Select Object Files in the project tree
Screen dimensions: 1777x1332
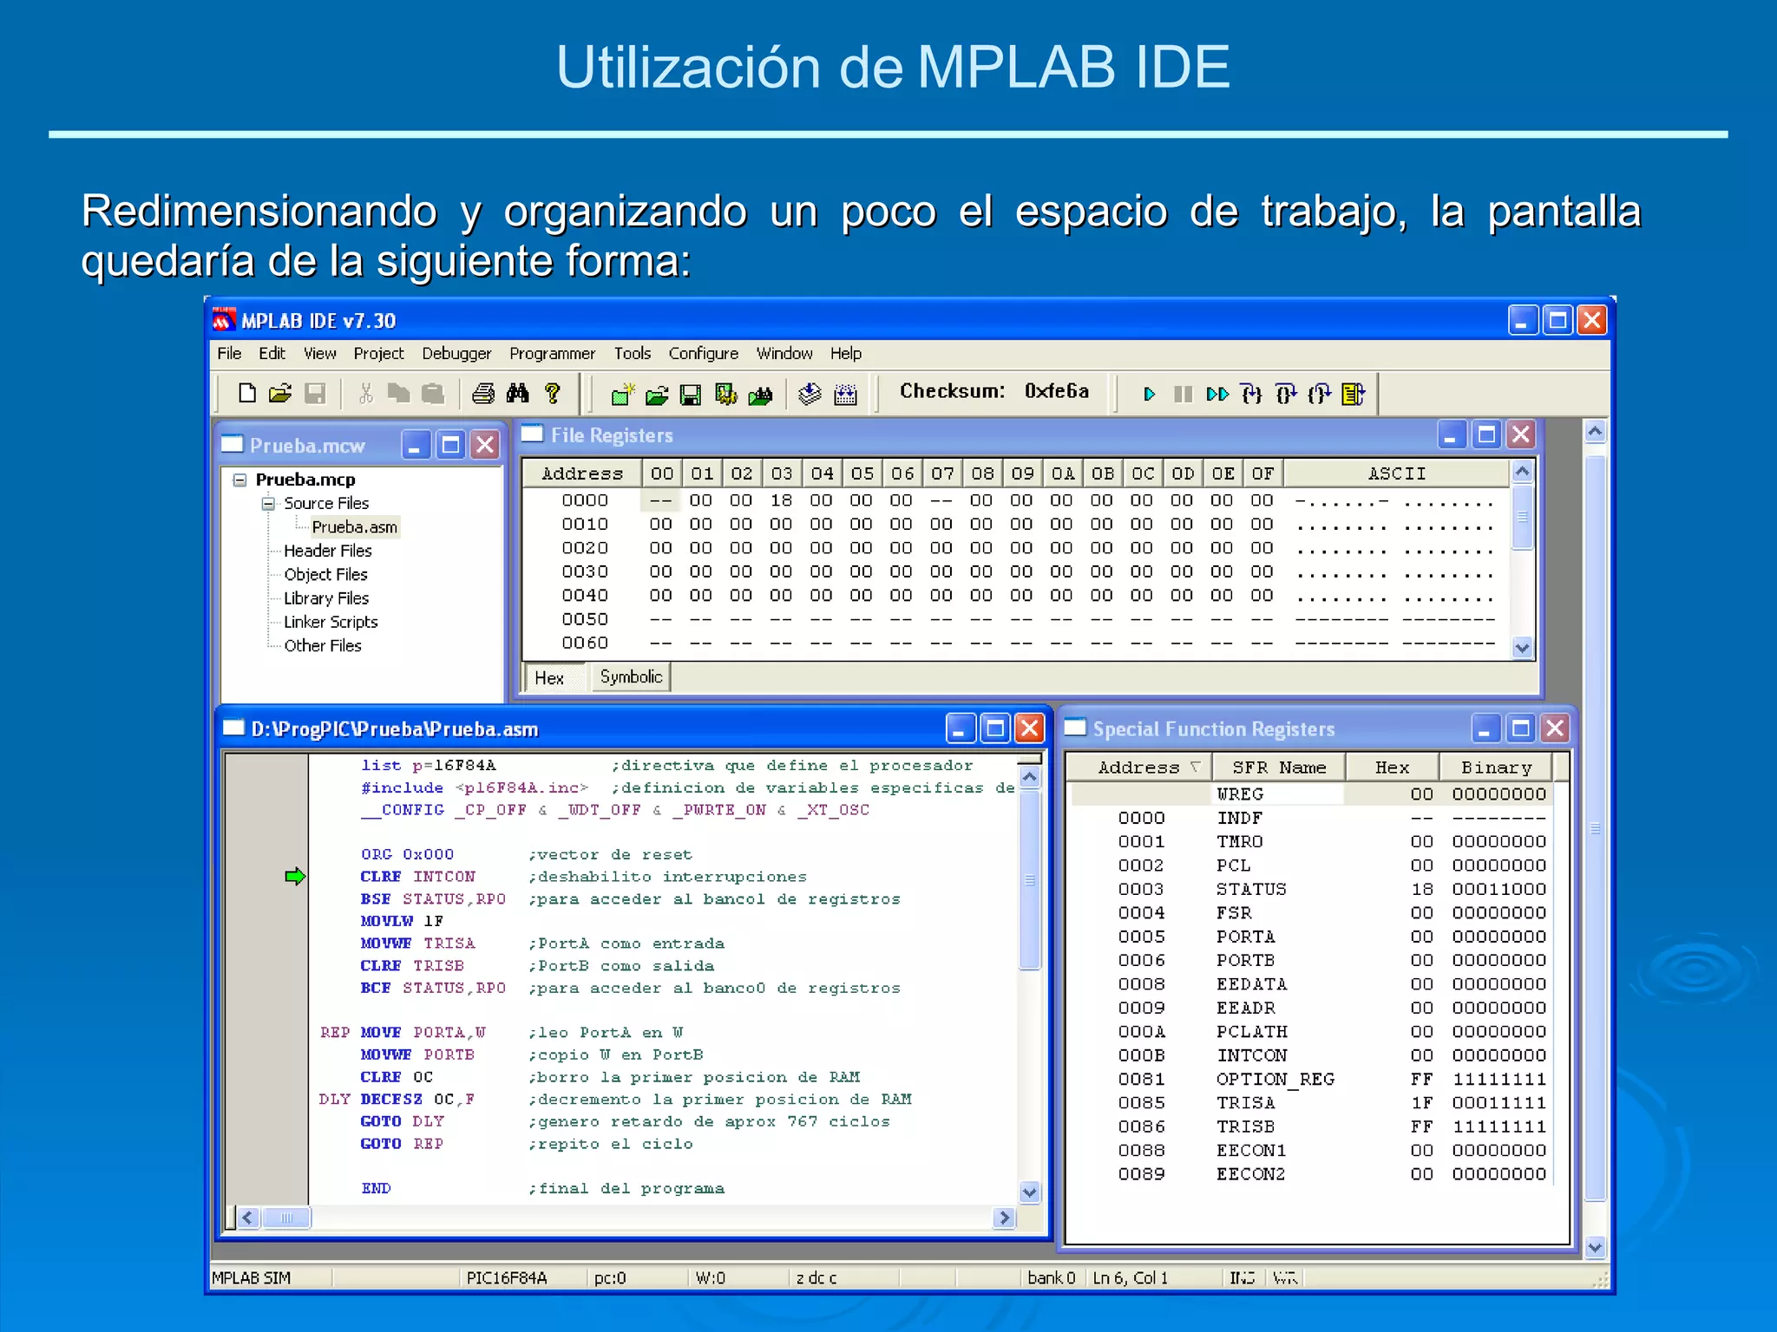(x=325, y=574)
